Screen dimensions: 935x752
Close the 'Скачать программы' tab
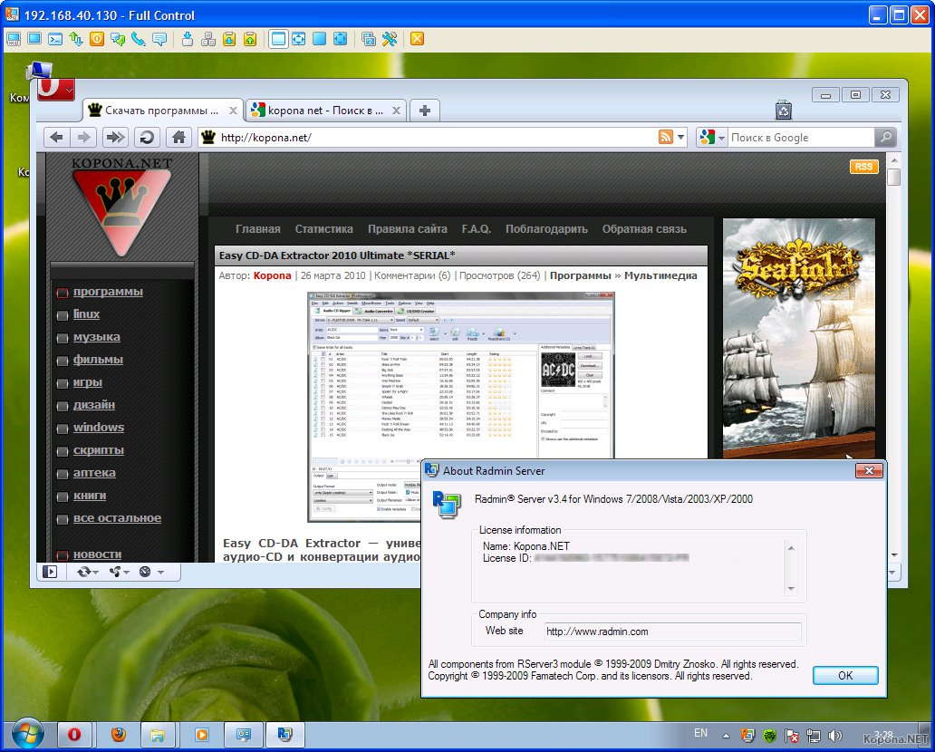(233, 111)
